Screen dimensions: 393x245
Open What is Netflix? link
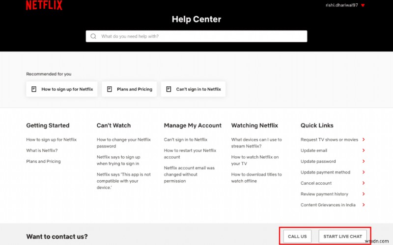coord(42,150)
